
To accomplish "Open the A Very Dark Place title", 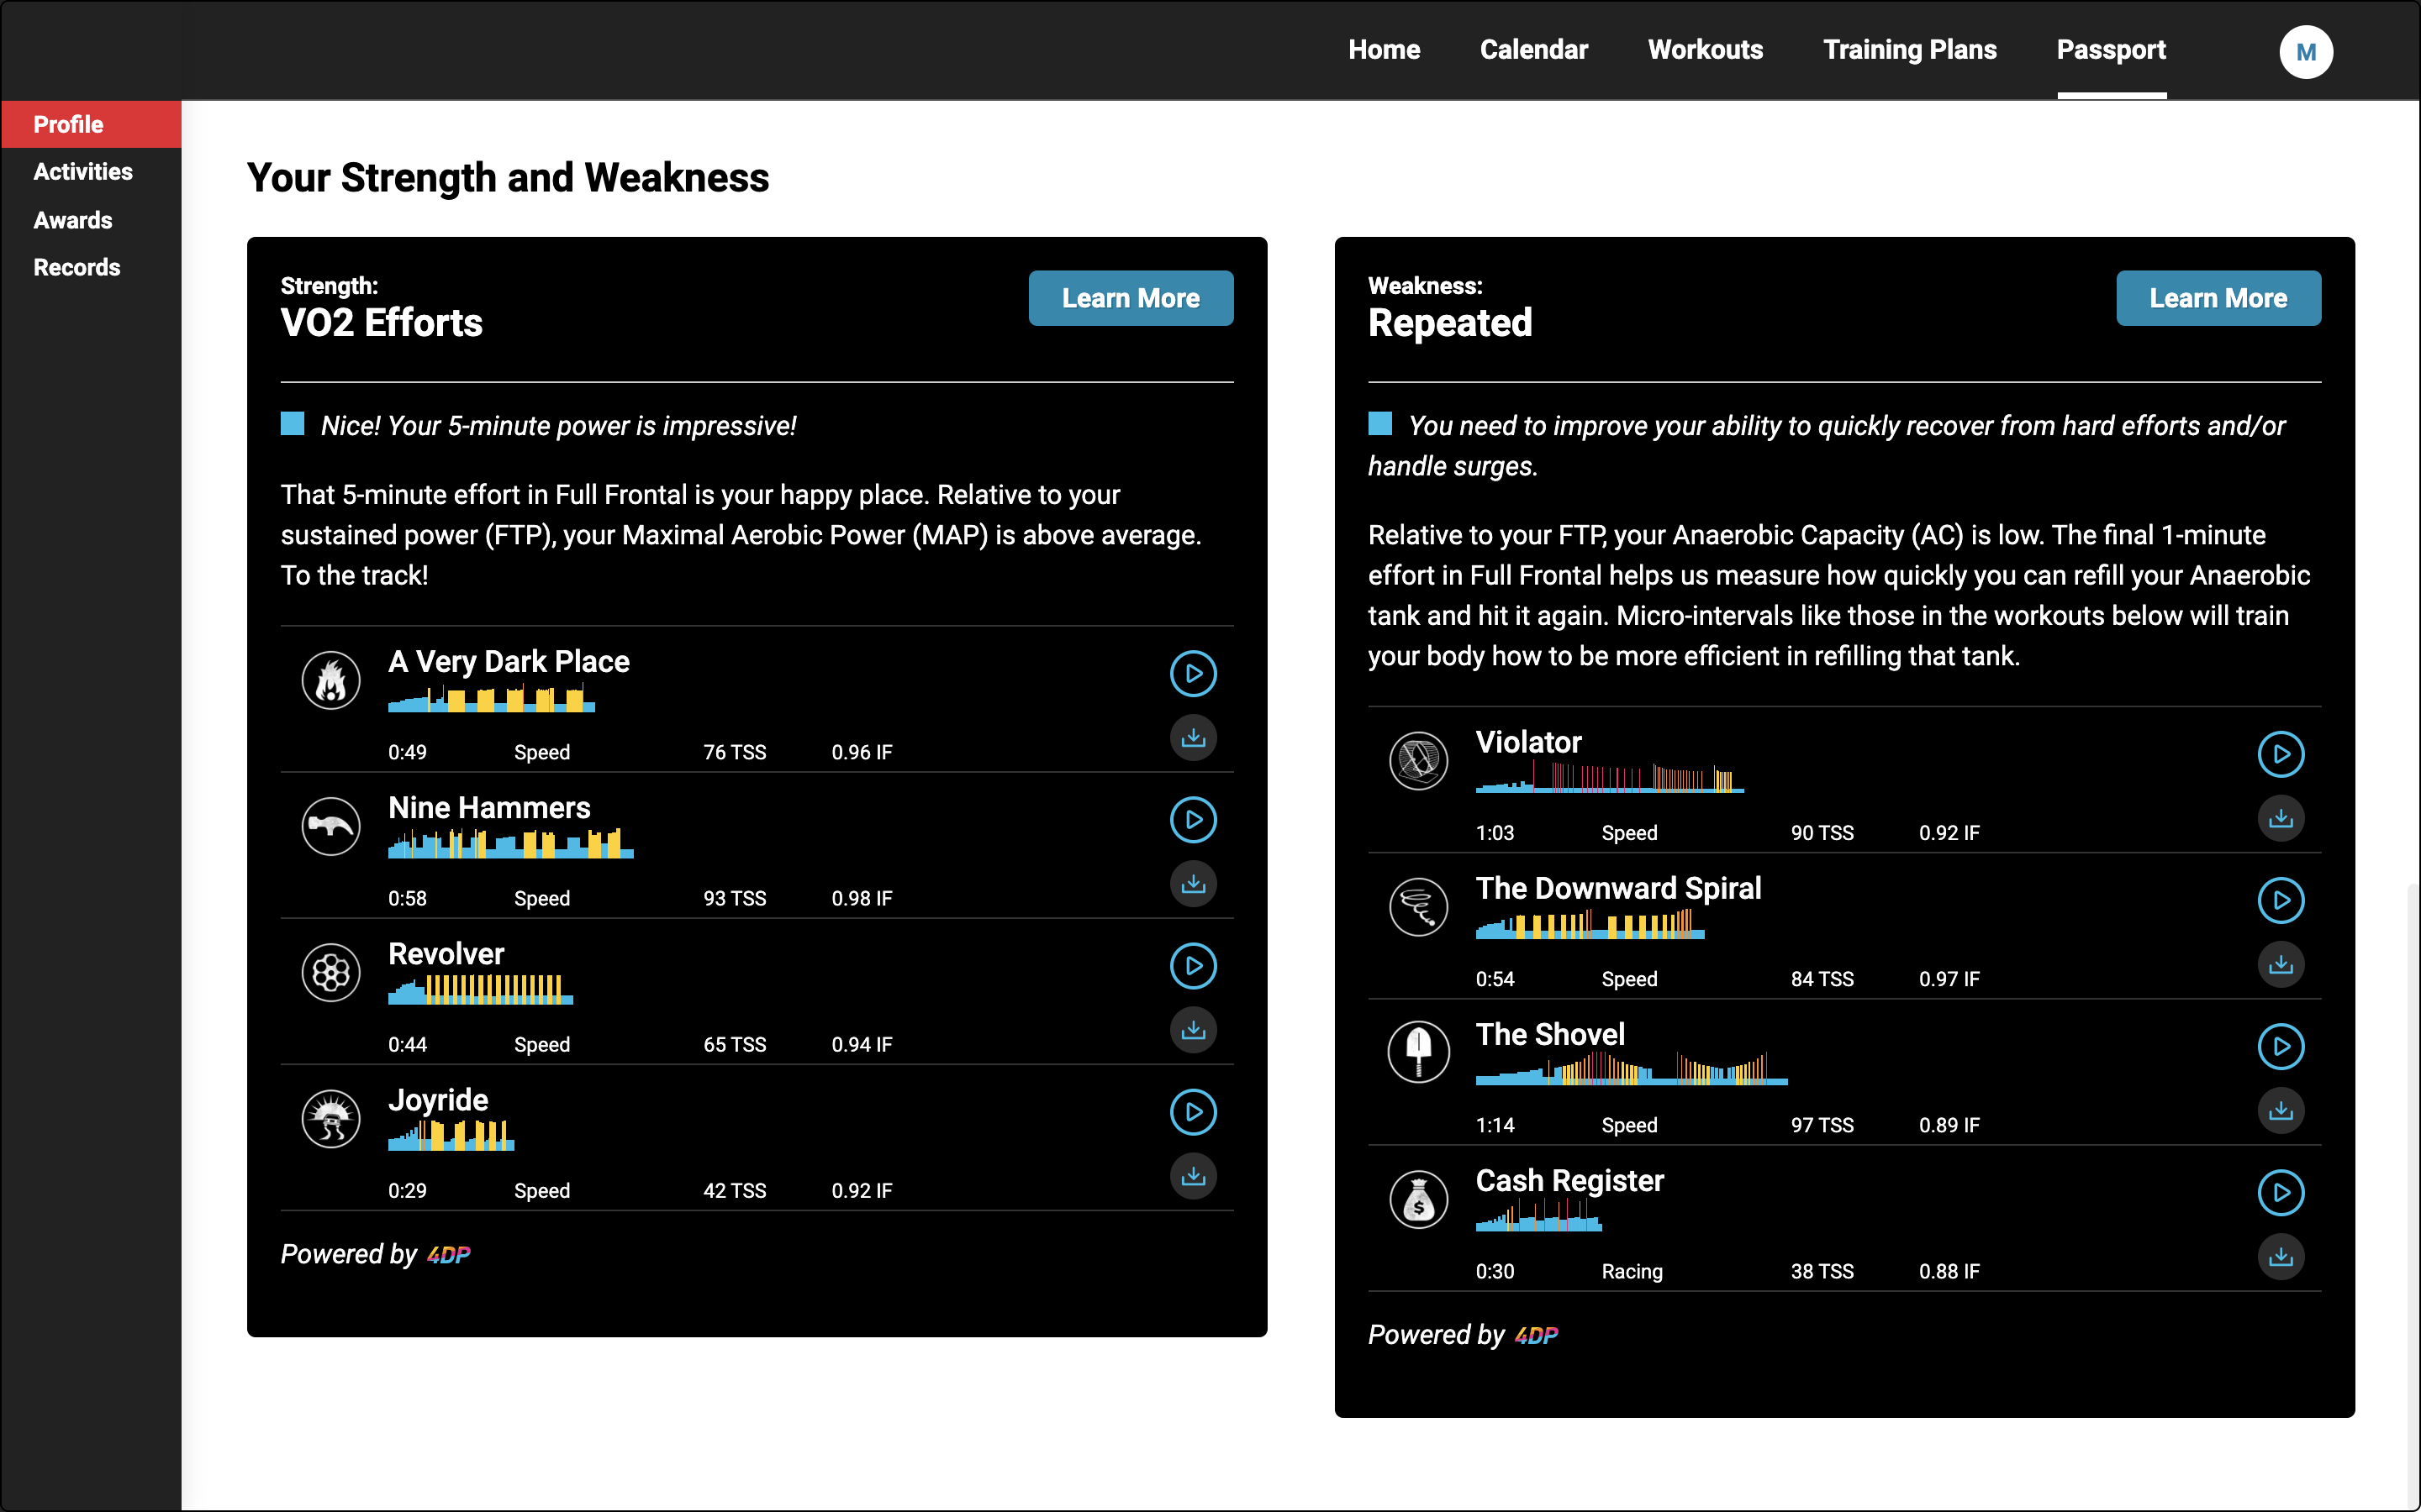I will coord(509,662).
